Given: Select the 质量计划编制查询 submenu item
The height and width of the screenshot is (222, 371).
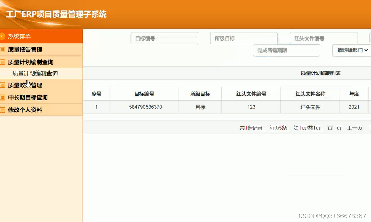Looking at the screenshot, I should point(35,73).
